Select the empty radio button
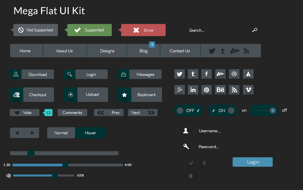 point(178,176)
